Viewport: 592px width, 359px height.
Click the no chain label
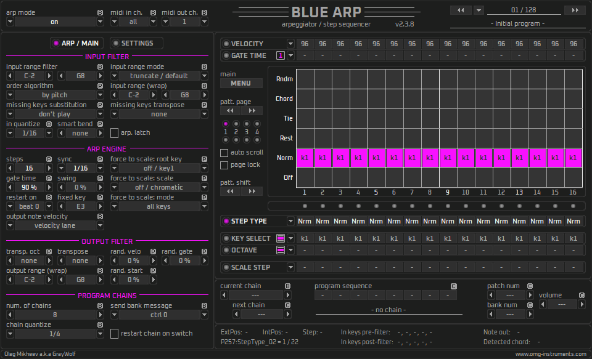(x=388, y=310)
